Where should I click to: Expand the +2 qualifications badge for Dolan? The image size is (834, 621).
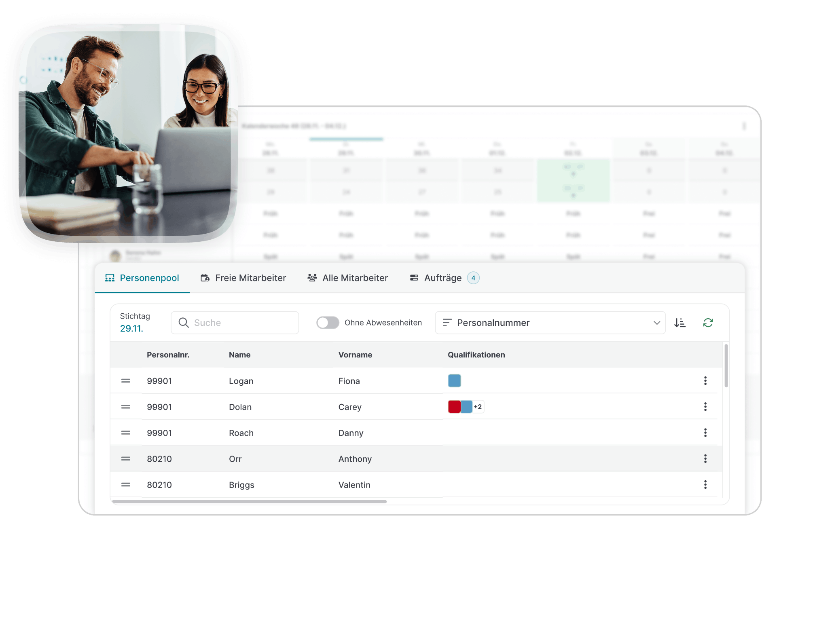478,407
